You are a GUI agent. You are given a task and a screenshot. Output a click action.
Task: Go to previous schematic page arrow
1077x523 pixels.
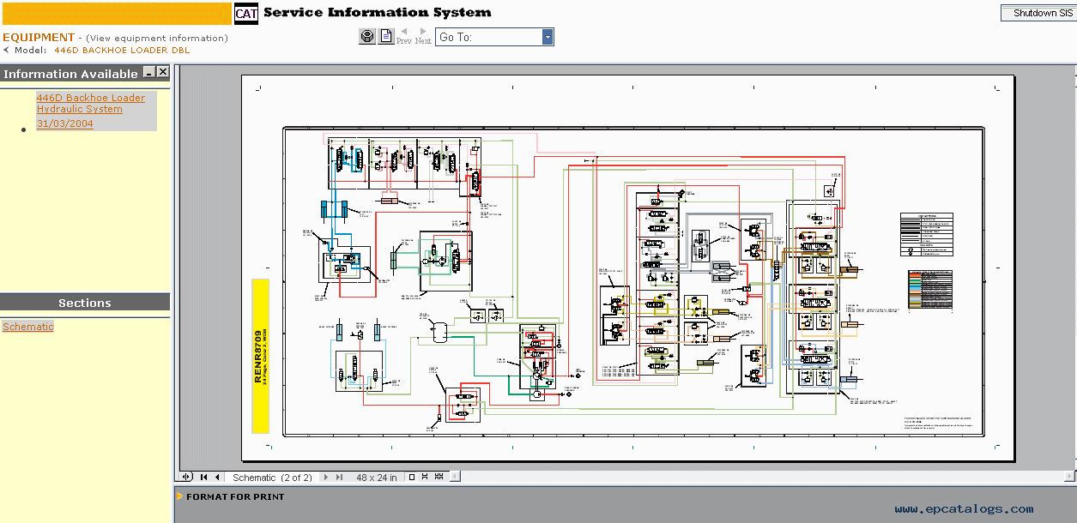click(x=217, y=478)
